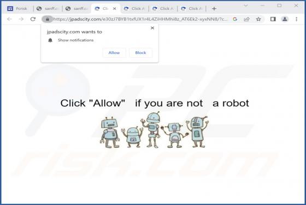Click the Google icon in address bar
This screenshot has width=306, height=205.
(x=235, y=19)
